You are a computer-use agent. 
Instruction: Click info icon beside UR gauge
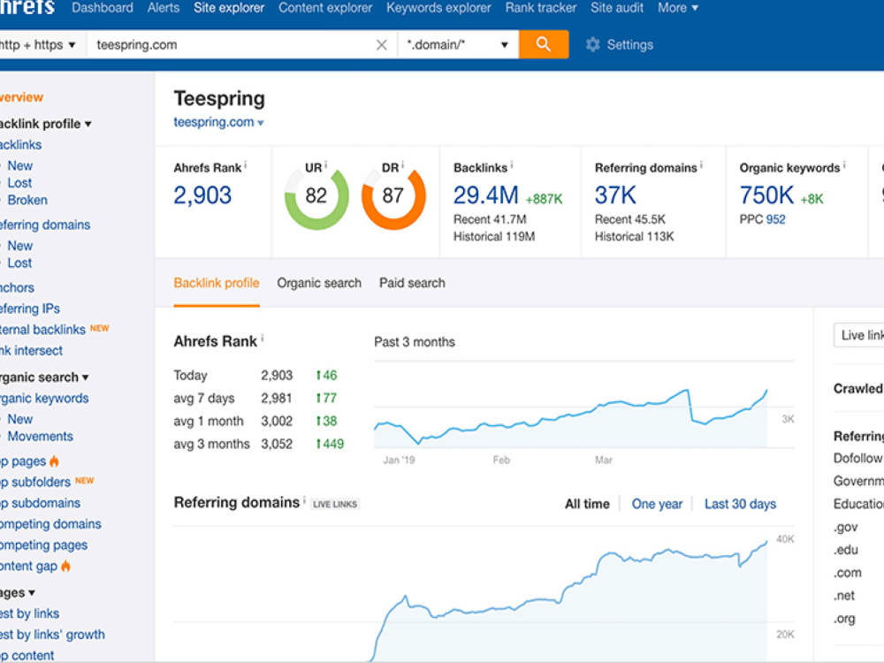[x=325, y=164]
